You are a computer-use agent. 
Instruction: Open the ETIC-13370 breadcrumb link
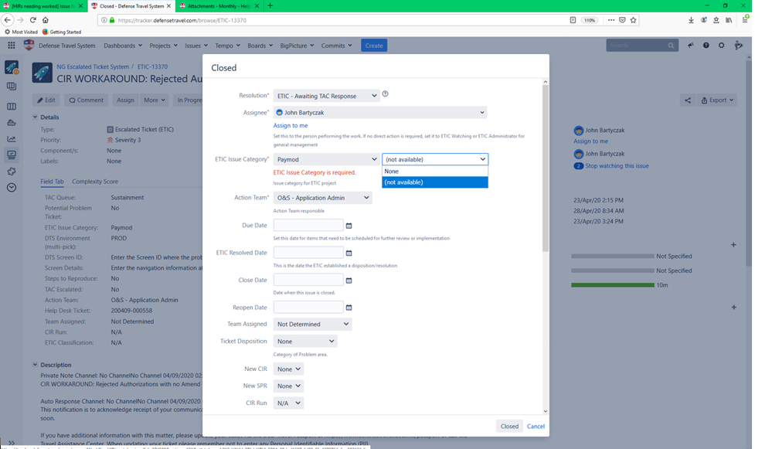coord(152,66)
